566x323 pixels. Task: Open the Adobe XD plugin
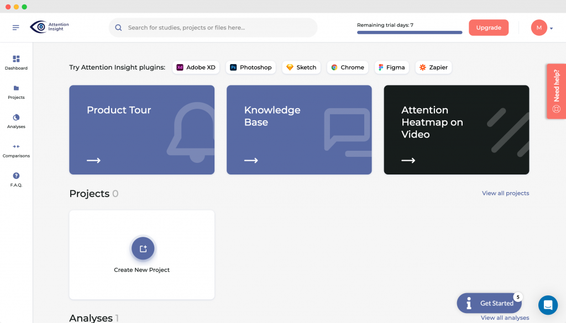coord(196,67)
